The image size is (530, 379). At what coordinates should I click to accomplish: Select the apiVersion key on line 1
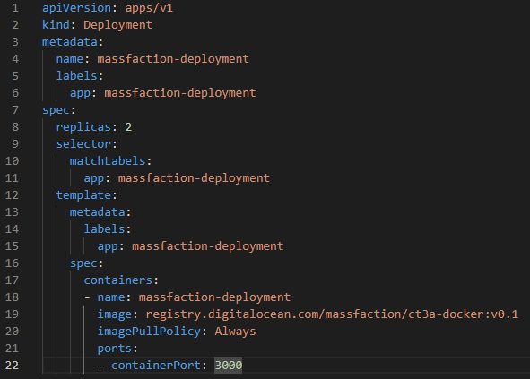(77, 8)
